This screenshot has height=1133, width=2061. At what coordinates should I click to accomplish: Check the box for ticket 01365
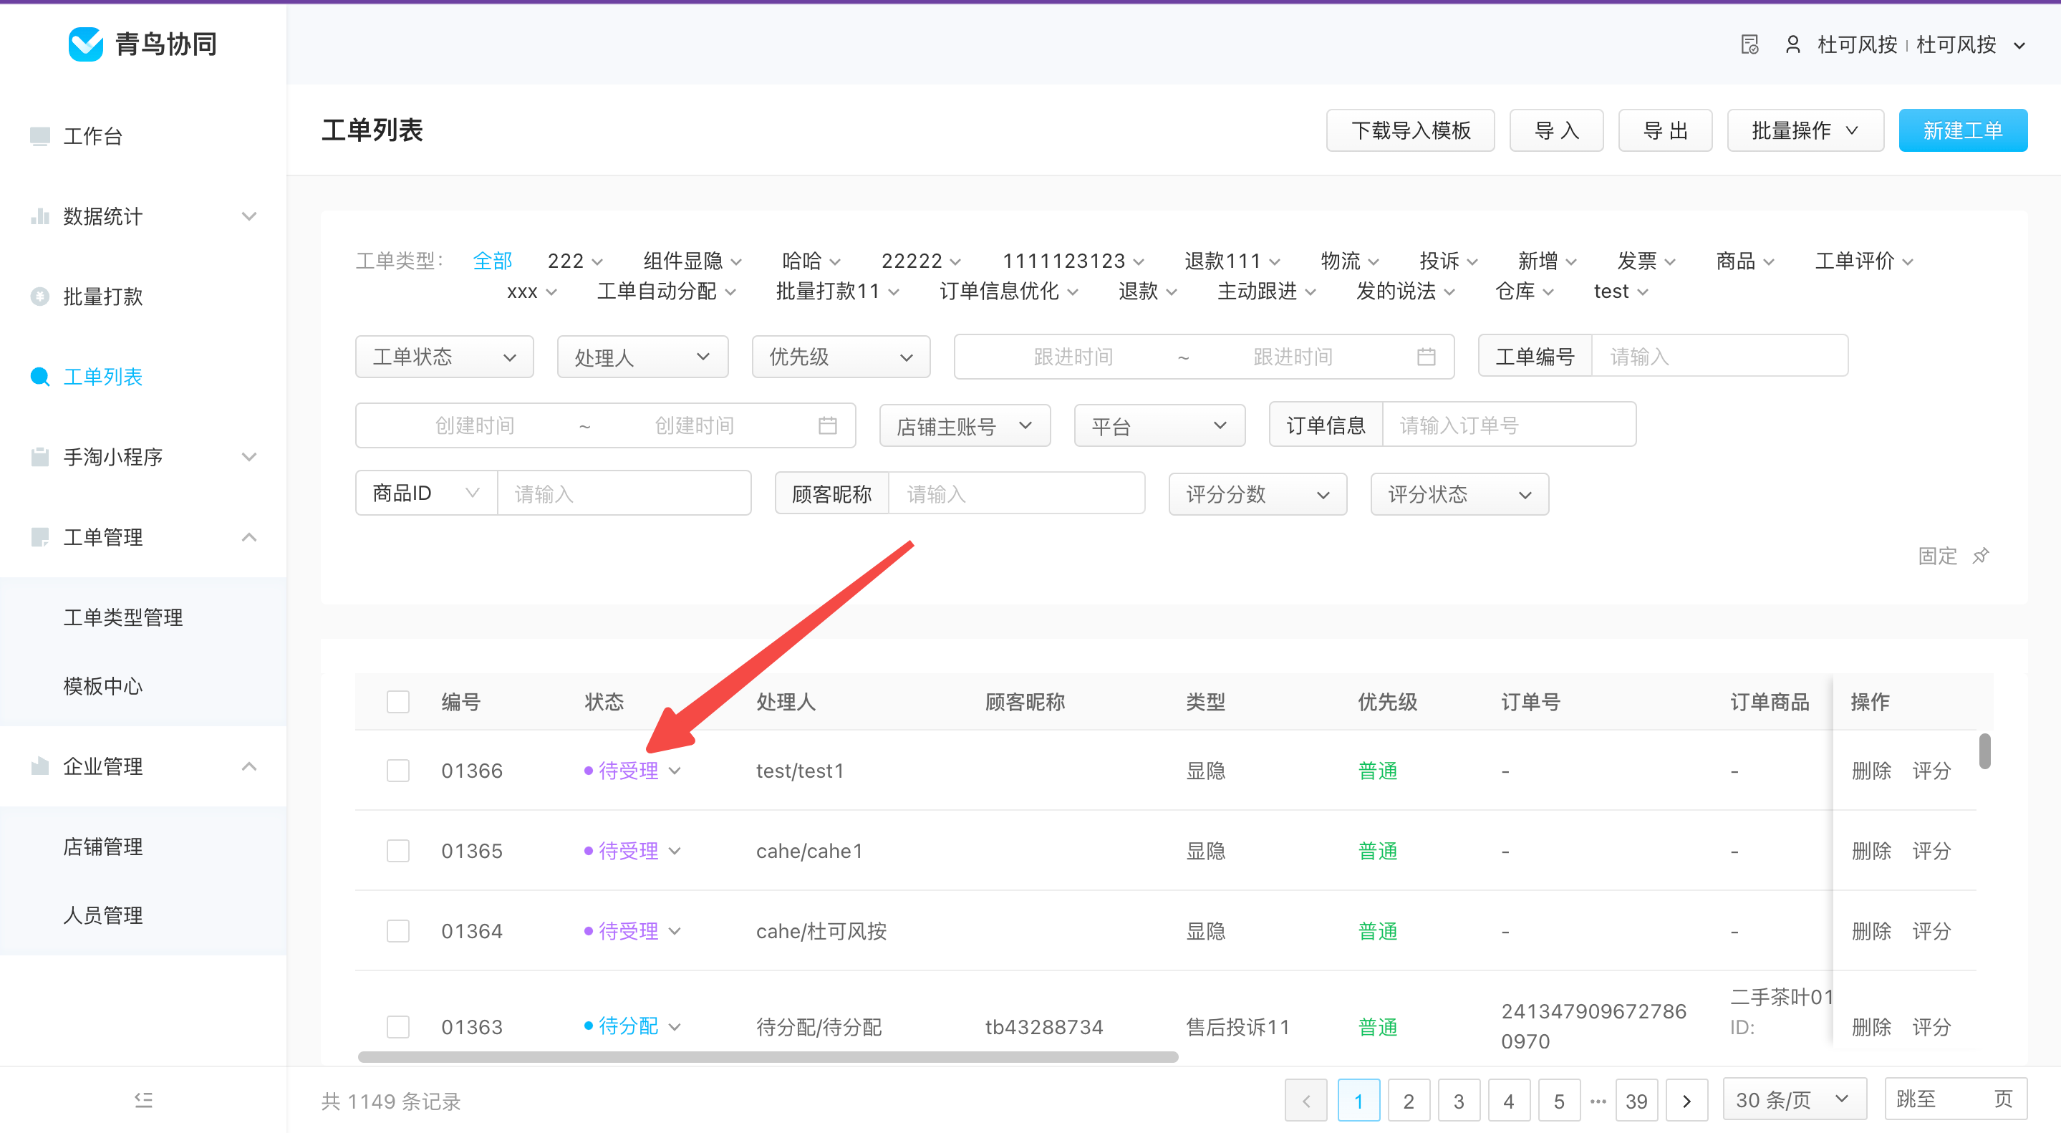point(398,851)
